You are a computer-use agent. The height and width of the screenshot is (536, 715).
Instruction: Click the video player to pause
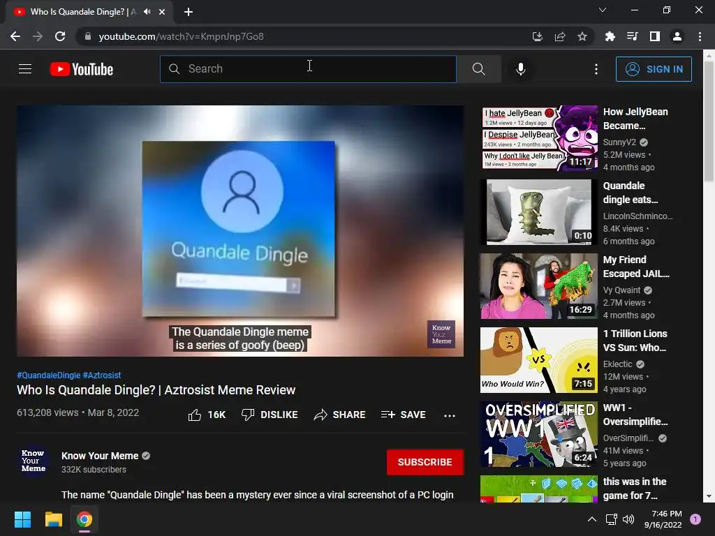click(x=240, y=230)
